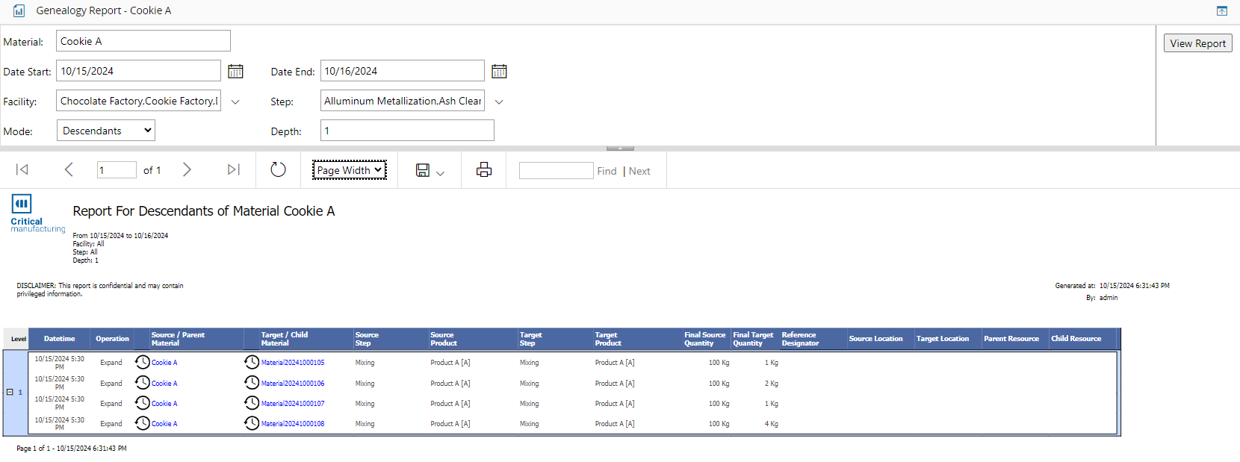Expand the Facility dropdown list
The height and width of the screenshot is (462, 1240).
tap(235, 102)
